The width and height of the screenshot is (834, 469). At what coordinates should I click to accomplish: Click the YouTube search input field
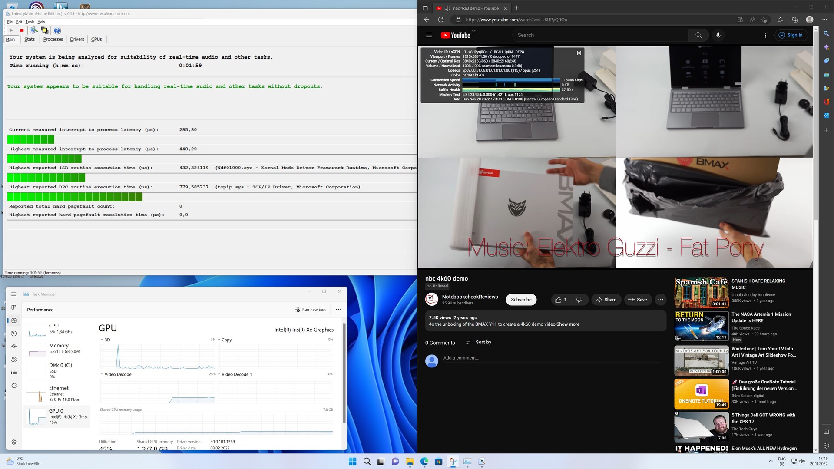point(599,35)
